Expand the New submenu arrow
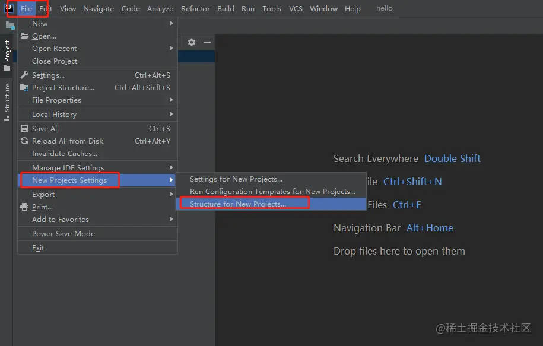This screenshot has width=543, height=346. (171, 23)
